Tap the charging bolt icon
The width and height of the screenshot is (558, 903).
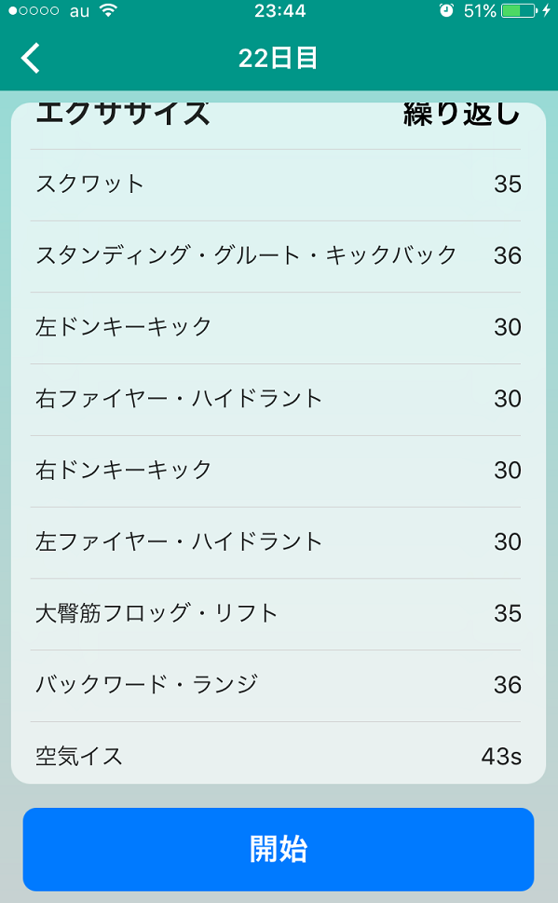tap(547, 10)
